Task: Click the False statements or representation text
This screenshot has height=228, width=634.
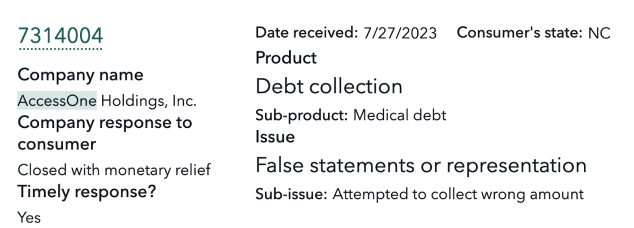Action: (x=421, y=166)
